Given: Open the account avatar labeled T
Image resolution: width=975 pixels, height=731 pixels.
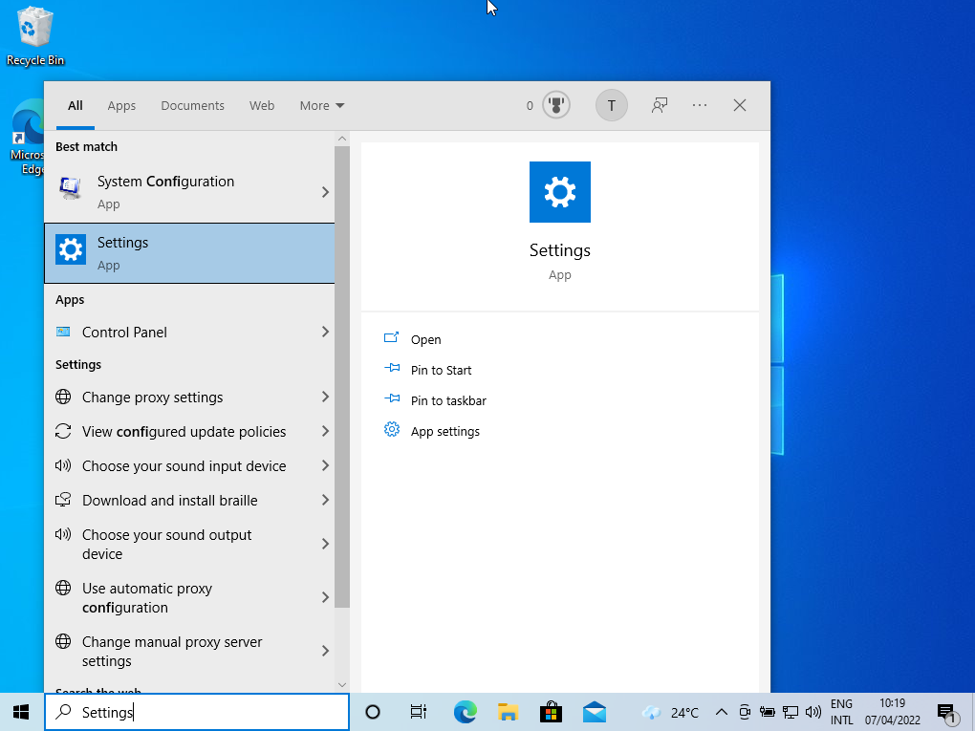Looking at the screenshot, I should click(611, 106).
